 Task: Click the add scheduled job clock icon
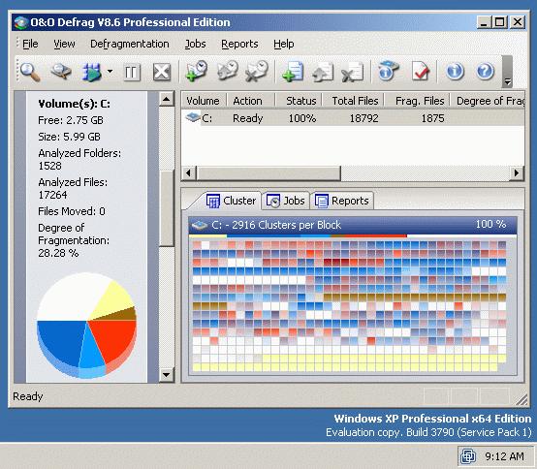click(x=196, y=71)
